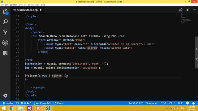The width and height of the screenshot is (198, 111).
Task: Open the Manage gear menu
Action: 5,96
